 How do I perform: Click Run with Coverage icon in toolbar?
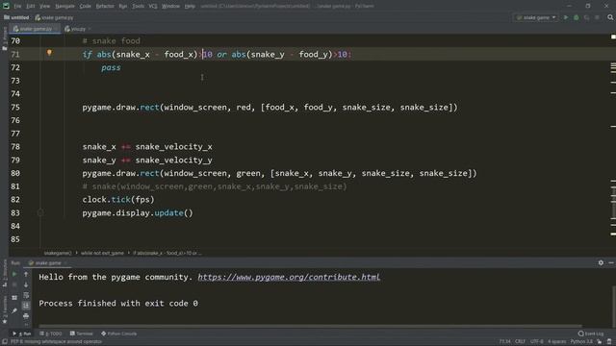pyautogui.click(x=586, y=17)
